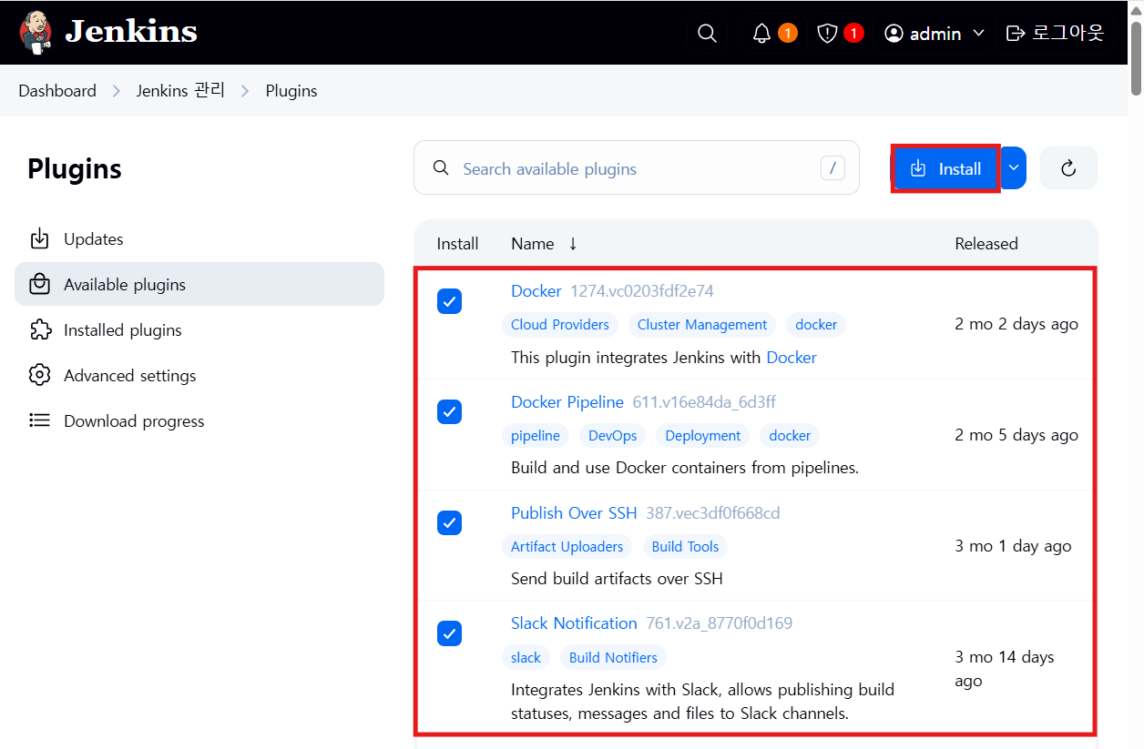Click the Available plugins bag icon
Screen dimensions: 1144x749
tap(39, 285)
